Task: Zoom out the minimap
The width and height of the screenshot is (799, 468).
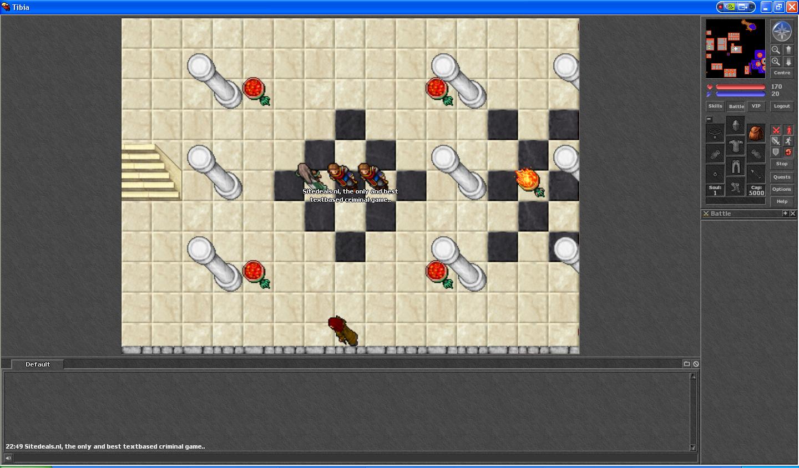Action: point(776,49)
